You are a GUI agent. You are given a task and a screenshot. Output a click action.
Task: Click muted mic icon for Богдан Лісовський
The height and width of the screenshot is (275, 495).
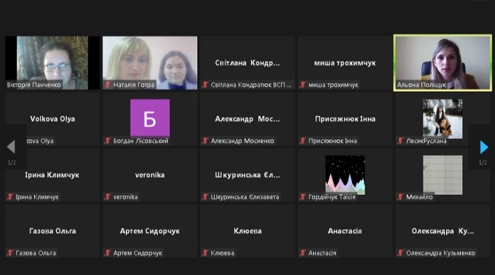(108, 141)
